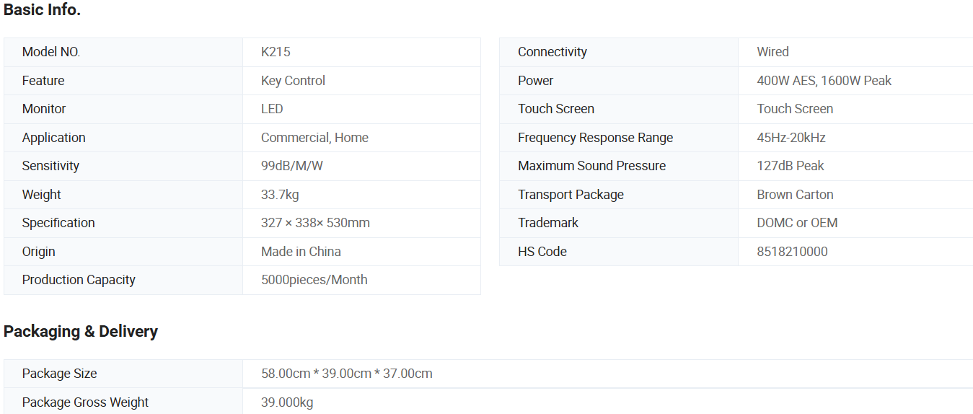This screenshot has height=414, width=973.
Task: Click the Monitor row label
Action: click(x=44, y=109)
